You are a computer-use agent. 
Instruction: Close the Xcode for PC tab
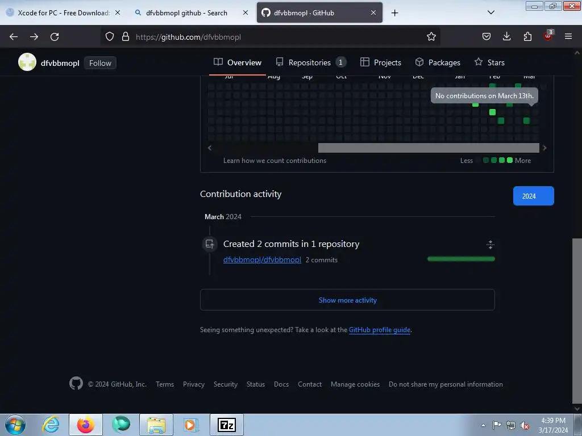point(118,12)
